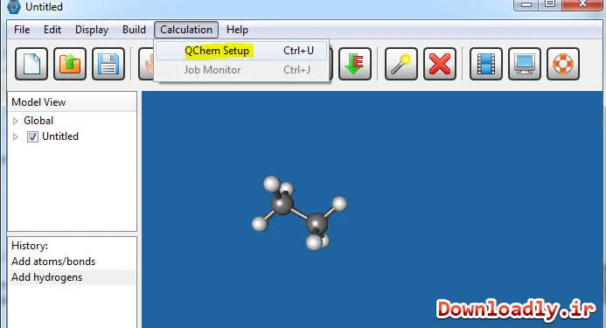
Task: Click the minimize energy green arrow icon
Action: tap(355, 64)
